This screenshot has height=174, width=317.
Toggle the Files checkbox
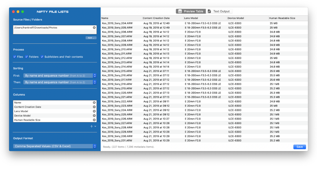tap(14, 57)
